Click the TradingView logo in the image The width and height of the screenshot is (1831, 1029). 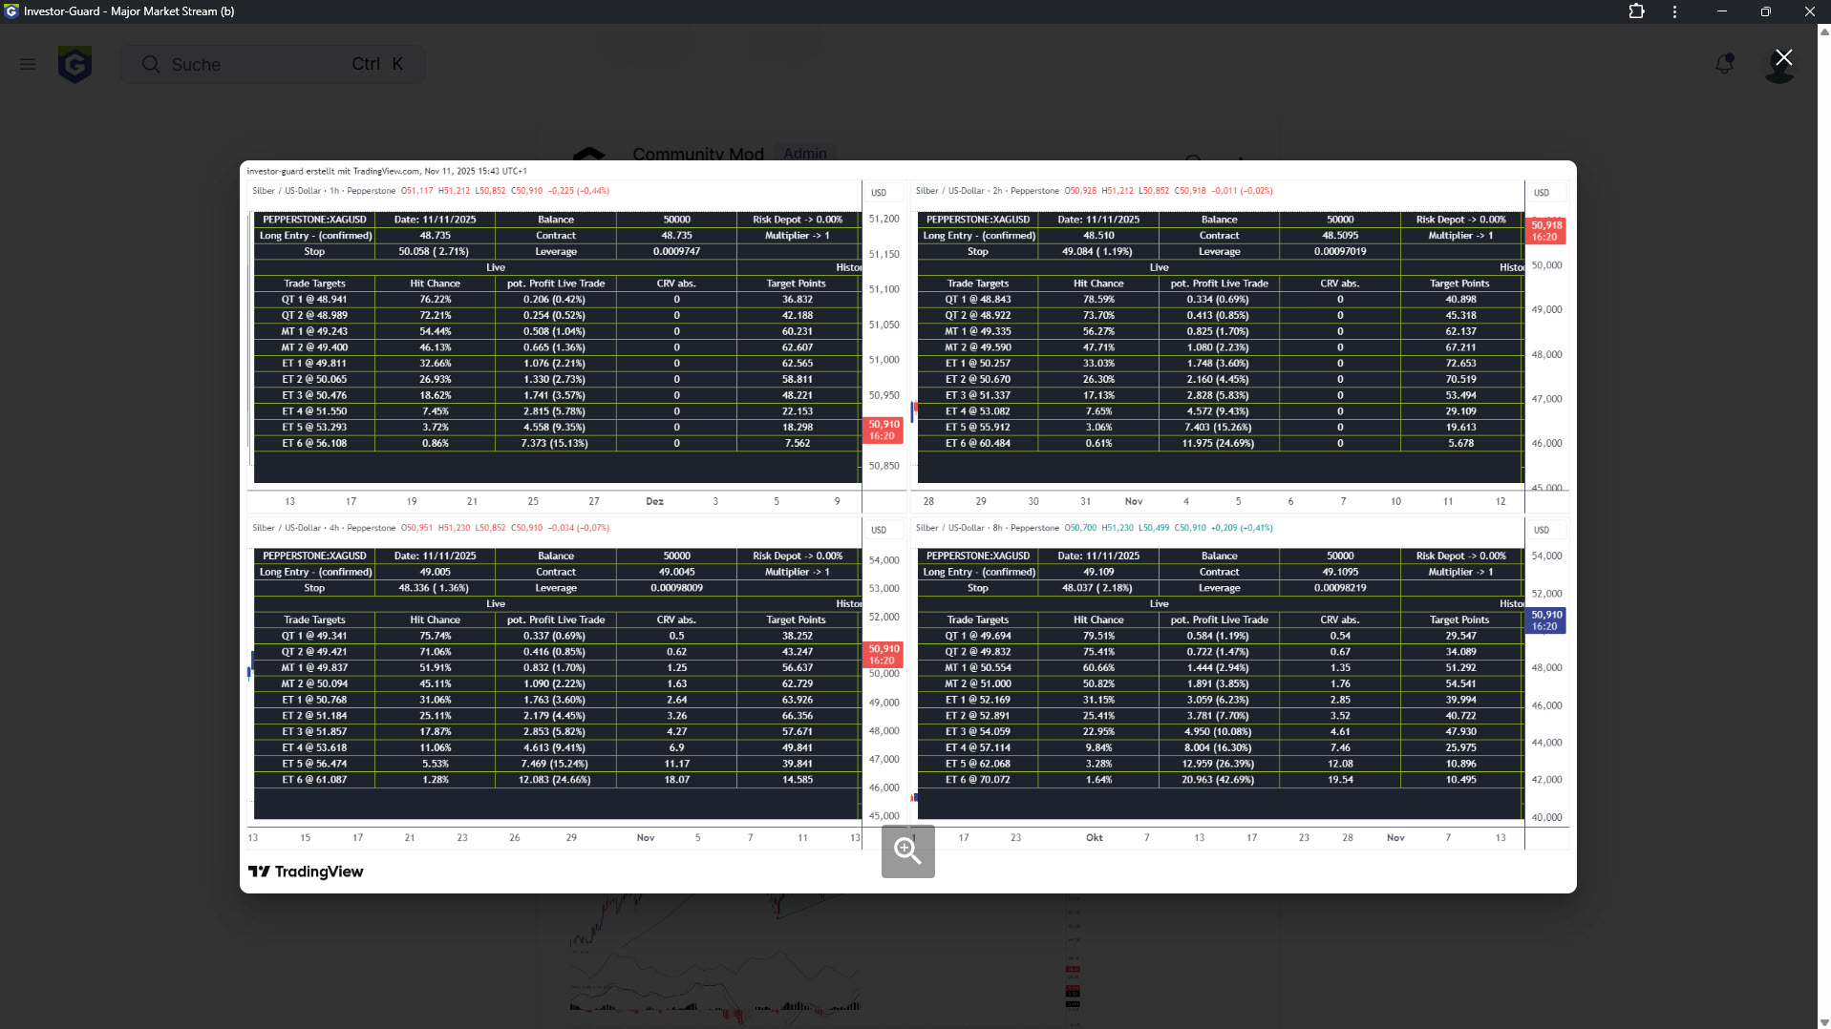(306, 871)
